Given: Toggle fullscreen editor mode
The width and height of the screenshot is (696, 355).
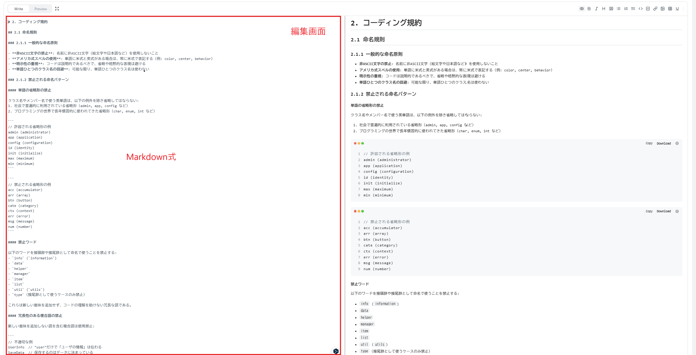Looking at the screenshot, I should pos(57,9).
